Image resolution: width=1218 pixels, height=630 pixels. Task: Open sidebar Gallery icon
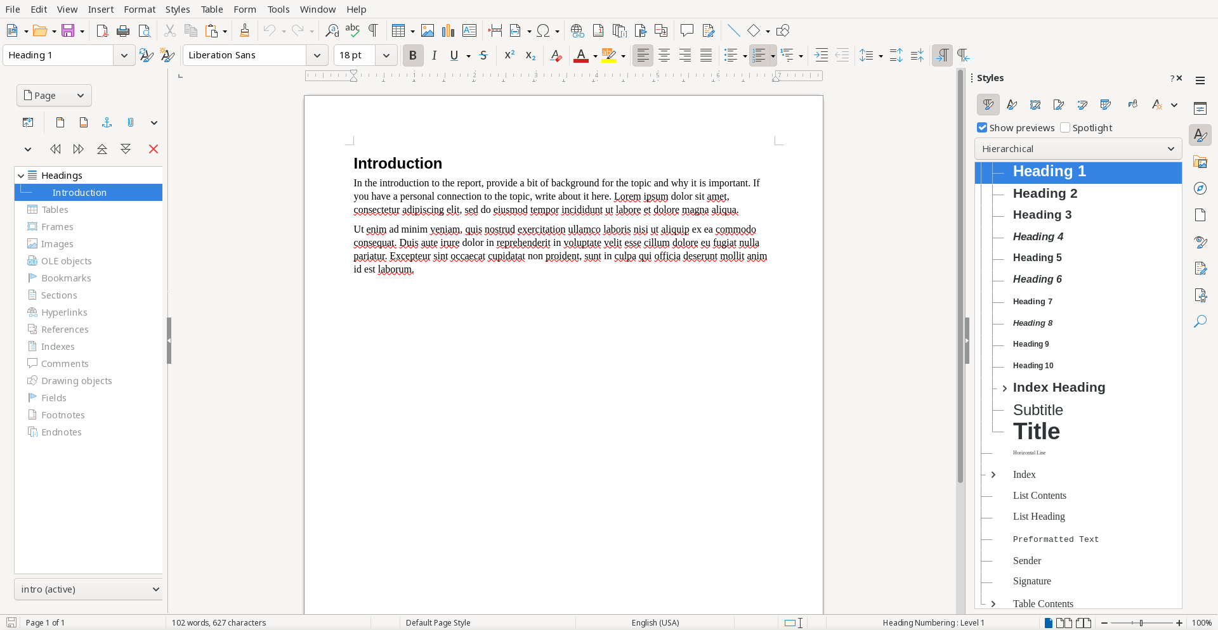click(1200, 162)
